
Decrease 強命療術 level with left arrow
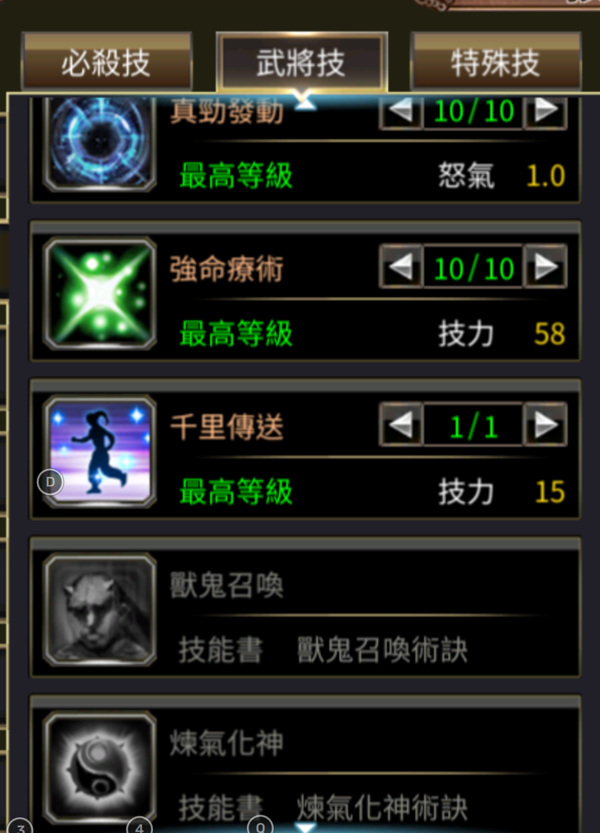pos(401,267)
